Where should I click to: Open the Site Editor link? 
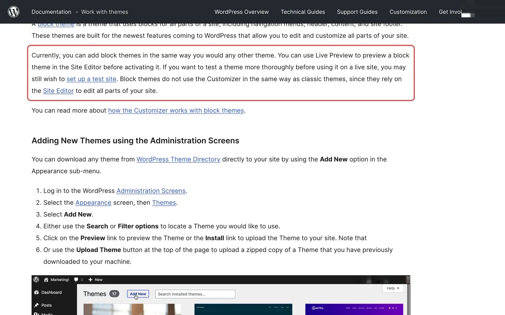click(58, 91)
